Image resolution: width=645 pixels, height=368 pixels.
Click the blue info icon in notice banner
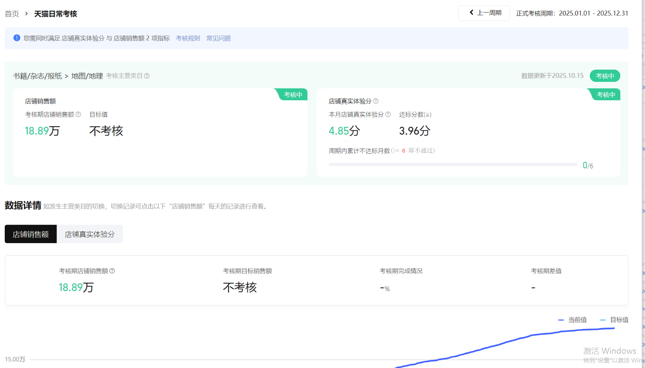coord(17,38)
